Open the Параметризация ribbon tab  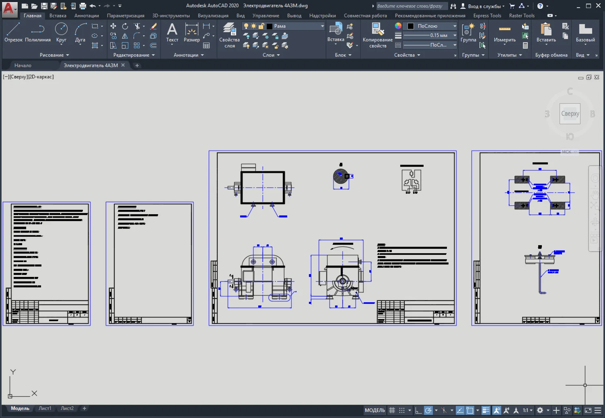click(126, 16)
